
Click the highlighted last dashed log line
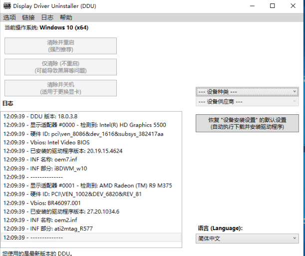(91, 238)
